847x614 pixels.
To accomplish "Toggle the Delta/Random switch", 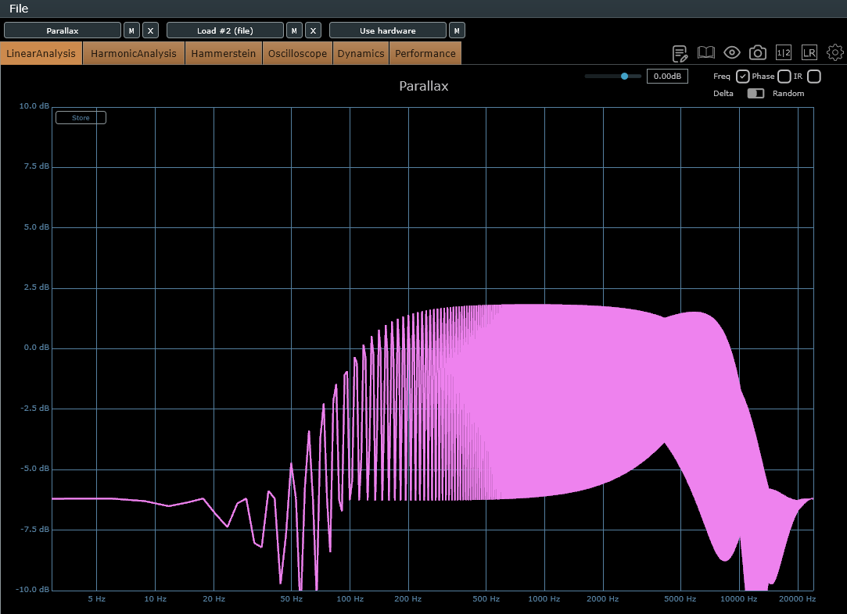I will click(x=755, y=93).
